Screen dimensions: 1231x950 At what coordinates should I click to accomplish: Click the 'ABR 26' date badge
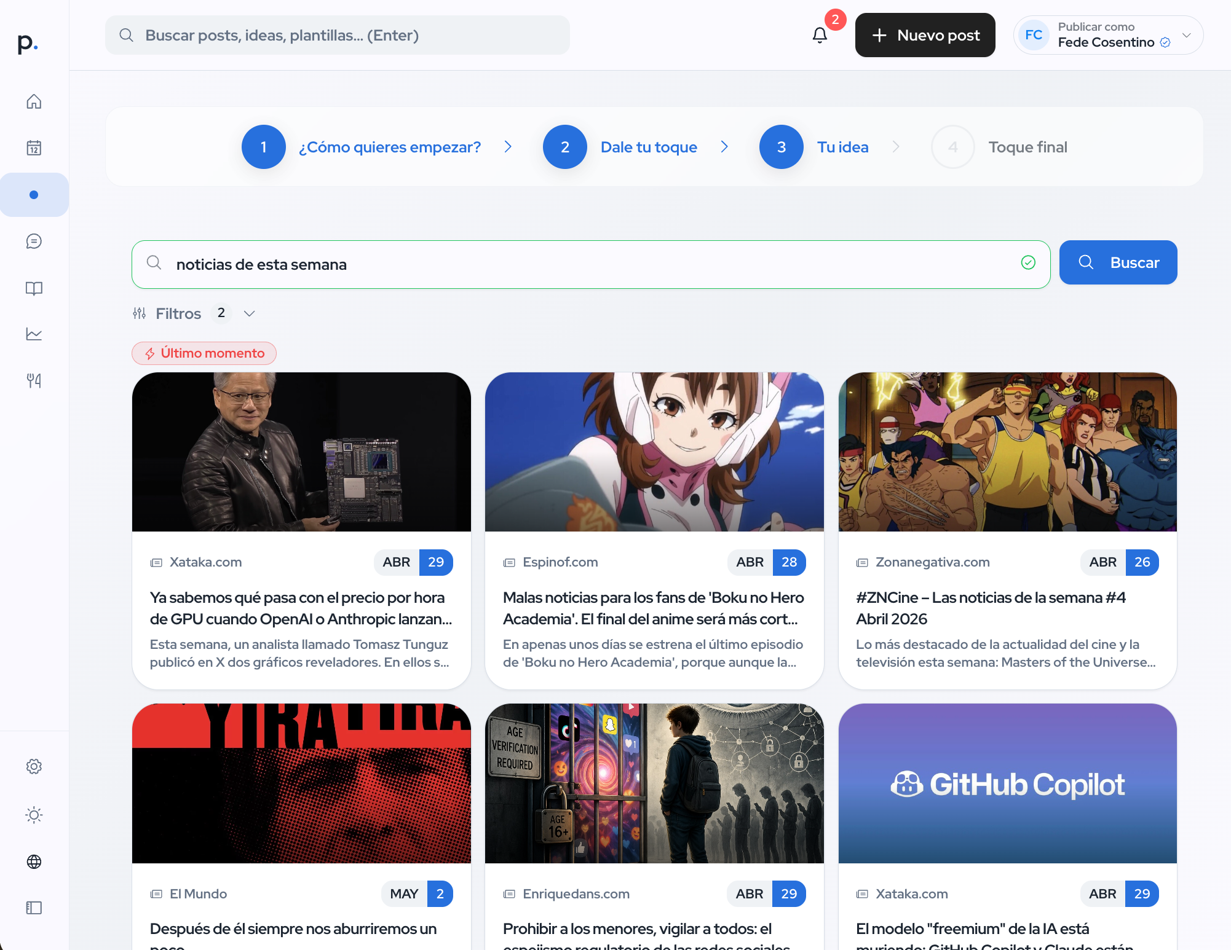pyautogui.click(x=1119, y=562)
